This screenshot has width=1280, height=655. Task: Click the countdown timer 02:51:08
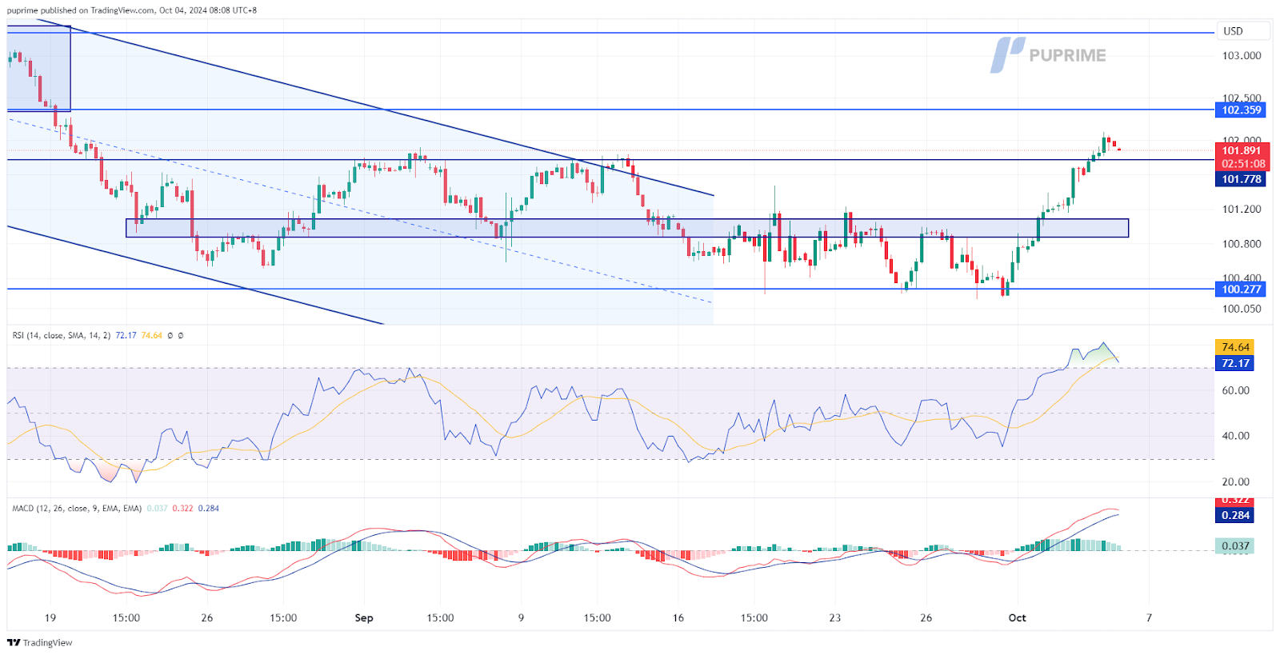pyautogui.click(x=1243, y=164)
